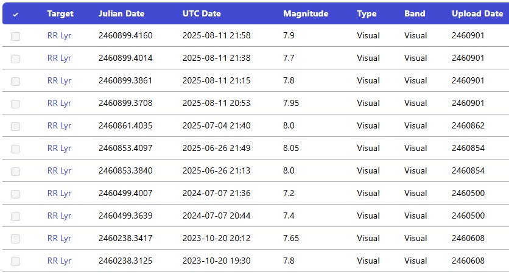Open RR Lyr link for 2024-07-07 20:44
This screenshot has width=509, height=277.
pyautogui.click(x=59, y=216)
